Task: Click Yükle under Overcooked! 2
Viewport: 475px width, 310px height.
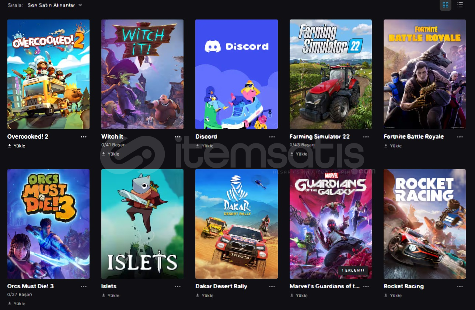Action: click(x=17, y=146)
